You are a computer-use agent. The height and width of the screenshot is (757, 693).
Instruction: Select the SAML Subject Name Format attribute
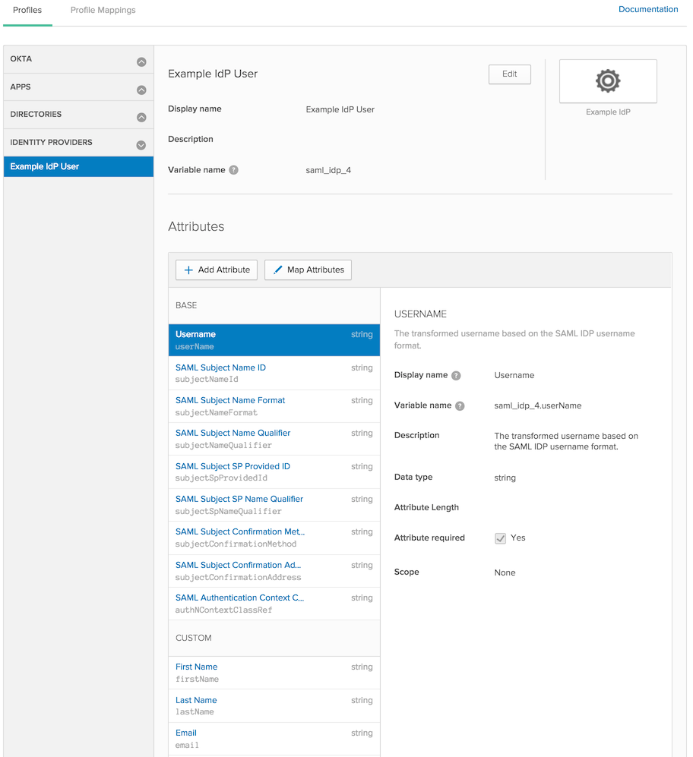[x=230, y=400]
